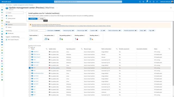Collapse the left navigation menu chevron
Viewport: 174px width, 97px height.
[25, 13]
